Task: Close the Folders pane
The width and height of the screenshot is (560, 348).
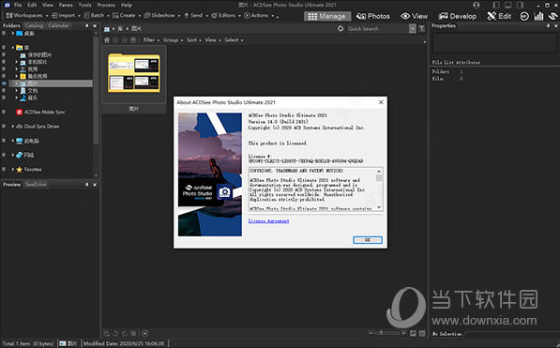Action: point(95,25)
